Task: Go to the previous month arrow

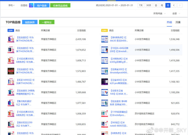Action: pyautogui.click(x=175, y=5)
